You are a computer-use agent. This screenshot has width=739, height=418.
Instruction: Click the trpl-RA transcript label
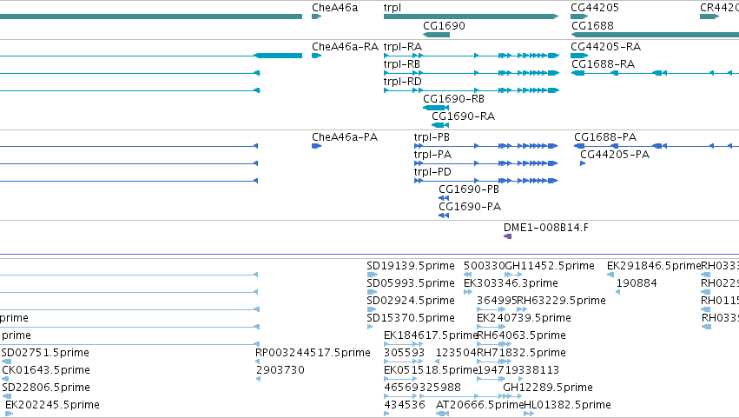click(402, 47)
